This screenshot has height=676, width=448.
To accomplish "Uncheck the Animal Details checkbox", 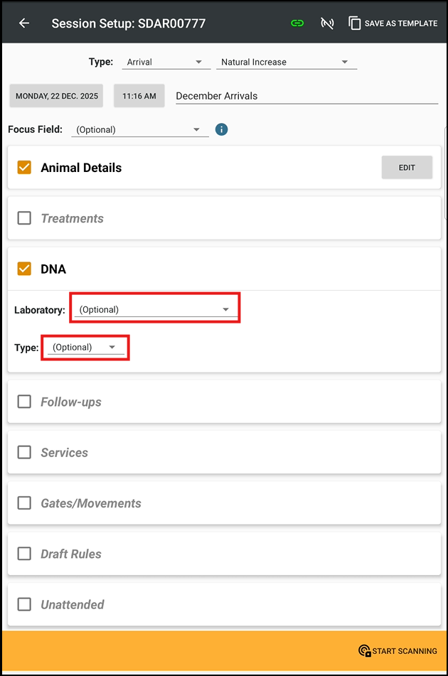I will [25, 168].
